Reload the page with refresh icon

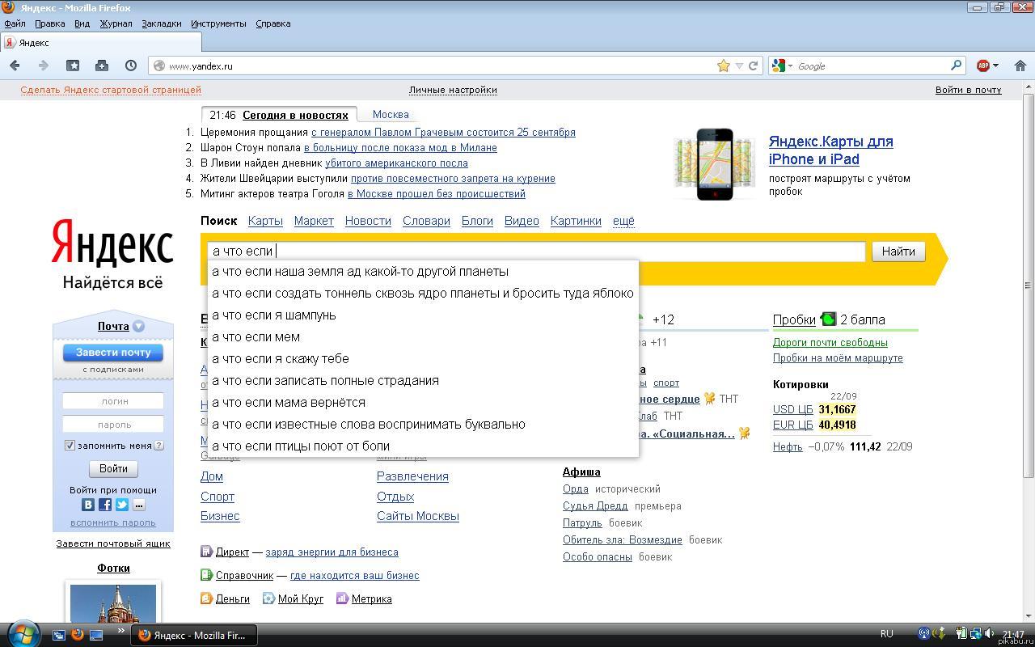tap(753, 66)
